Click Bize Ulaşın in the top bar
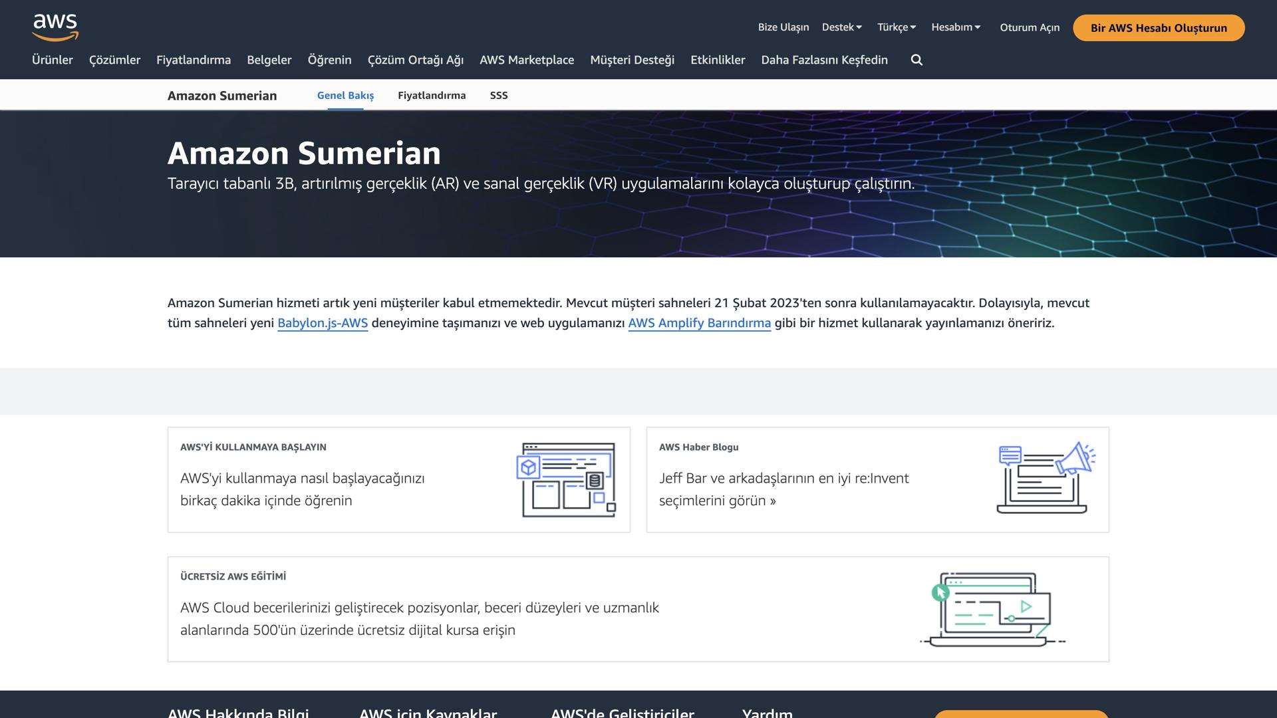This screenshot has width=1277, height=718. tap(783, 27)
